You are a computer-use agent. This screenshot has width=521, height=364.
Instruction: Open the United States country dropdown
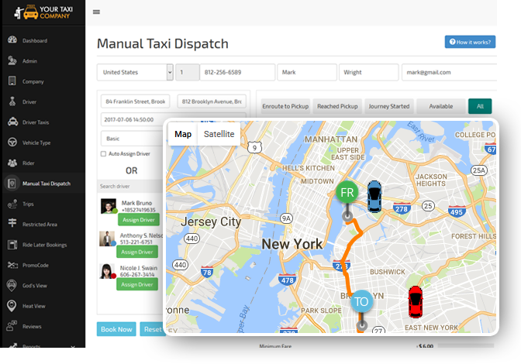(x=135, y=72)
